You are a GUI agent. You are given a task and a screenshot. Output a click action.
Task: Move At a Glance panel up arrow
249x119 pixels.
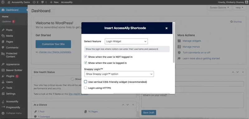pyautogui.click(x=123, y=105)
